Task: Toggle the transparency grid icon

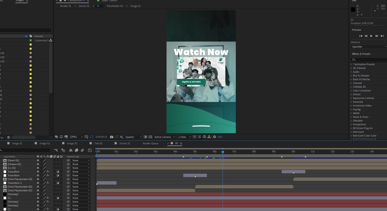Action: [x=150, y=137]
